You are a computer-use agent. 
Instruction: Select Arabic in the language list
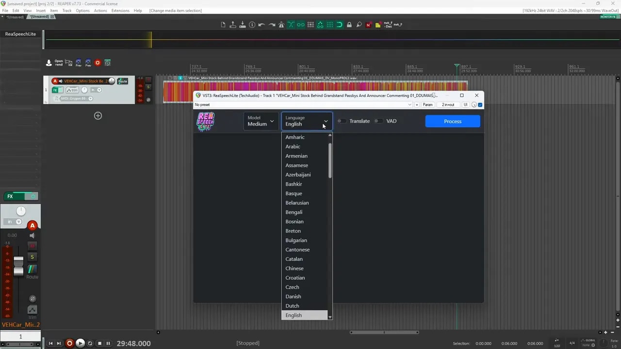pyautogui.click(x=305, y=146)
